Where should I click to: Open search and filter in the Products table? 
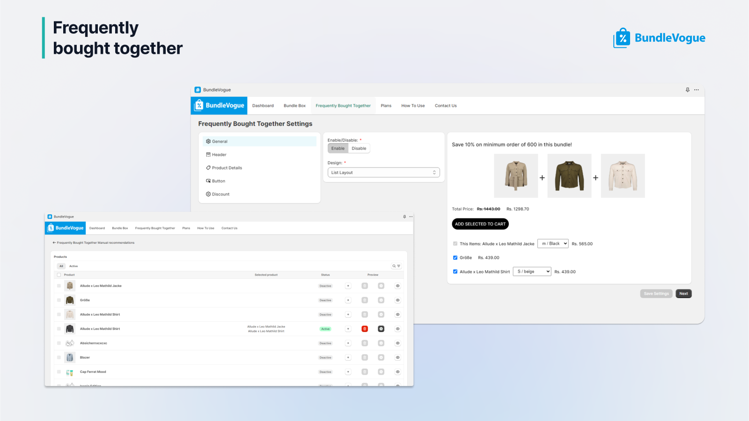click(397, 266)
